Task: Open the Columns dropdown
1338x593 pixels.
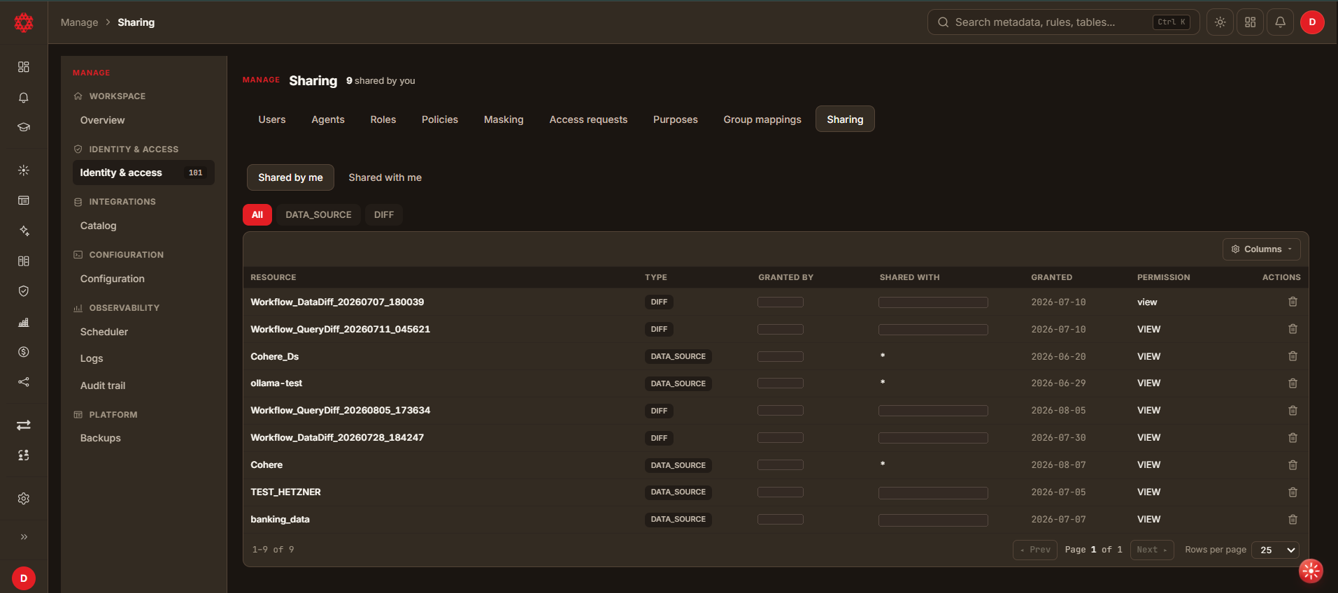Action: (x=1262, y=249)
